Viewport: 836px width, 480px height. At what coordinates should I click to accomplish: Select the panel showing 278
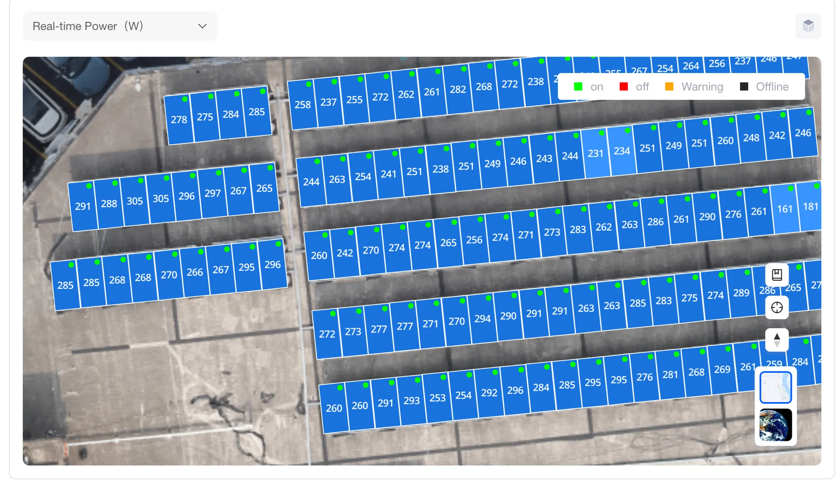pos(178,119)
